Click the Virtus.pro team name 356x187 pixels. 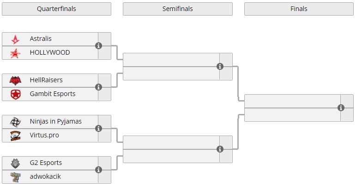44,136
